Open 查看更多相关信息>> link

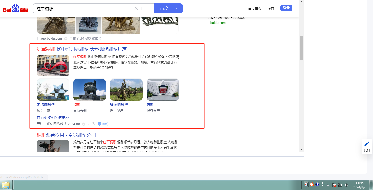(53, 118)
